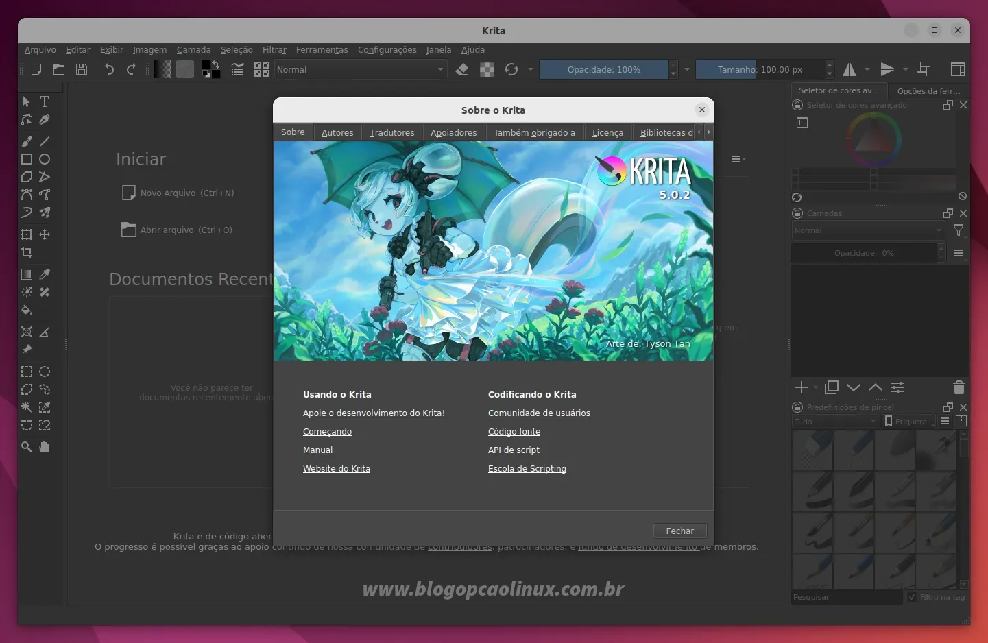This screenshot has height=643, width=988.
Task: Click the reload original preset icon
Action: pos(511,69)
